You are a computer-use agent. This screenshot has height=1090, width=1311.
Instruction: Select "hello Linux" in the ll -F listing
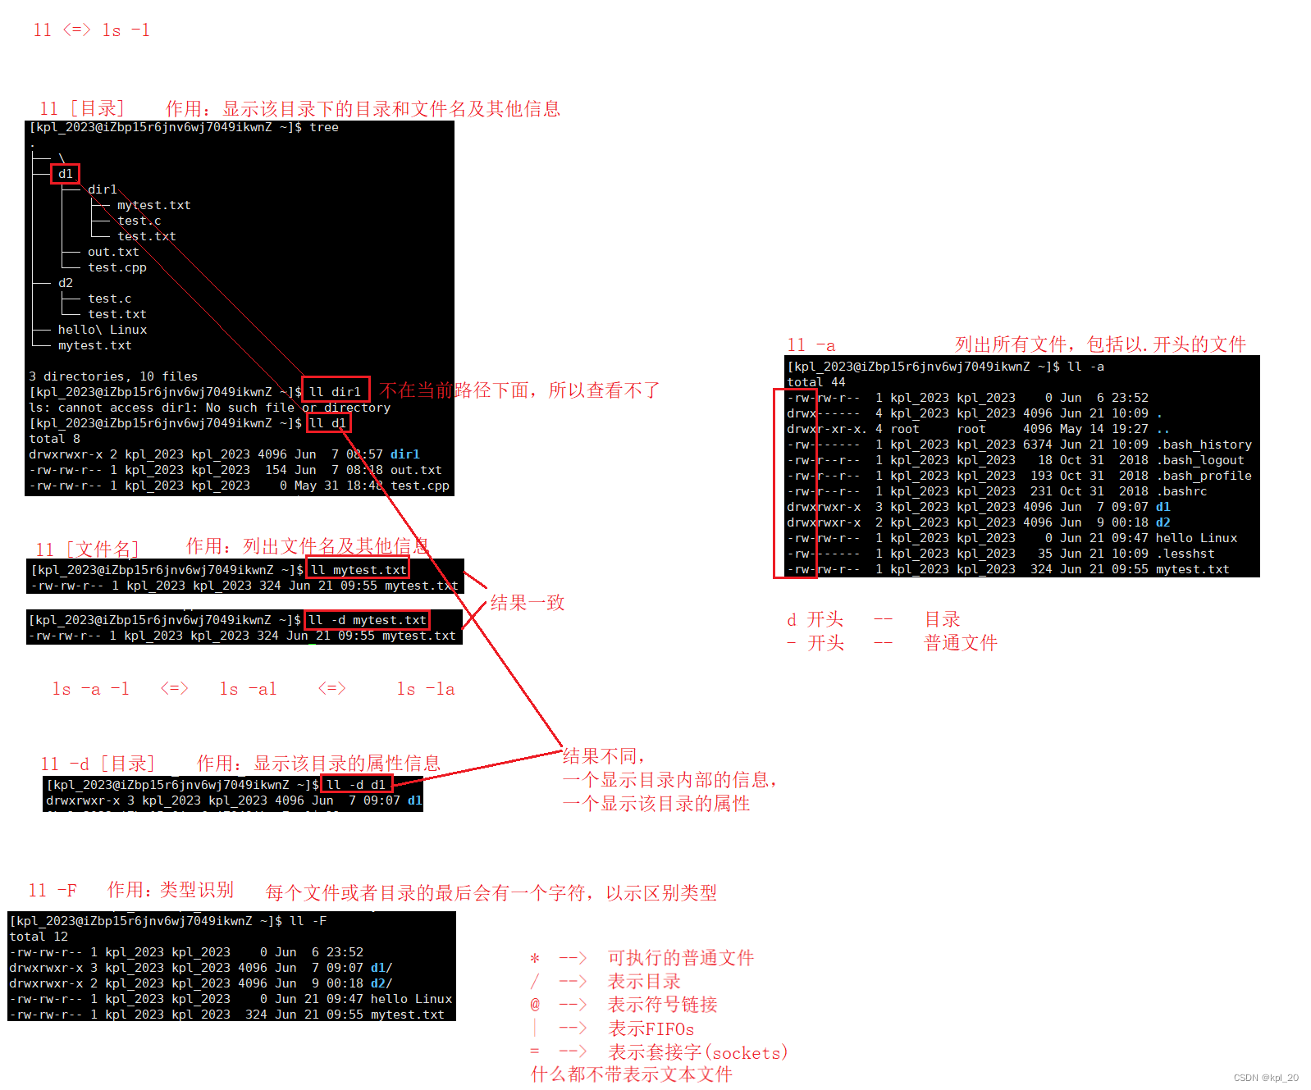coord(411,999)
